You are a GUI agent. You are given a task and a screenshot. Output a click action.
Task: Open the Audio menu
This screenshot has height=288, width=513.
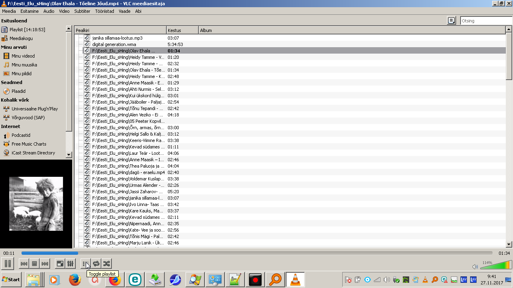click(x=49, y=11)
